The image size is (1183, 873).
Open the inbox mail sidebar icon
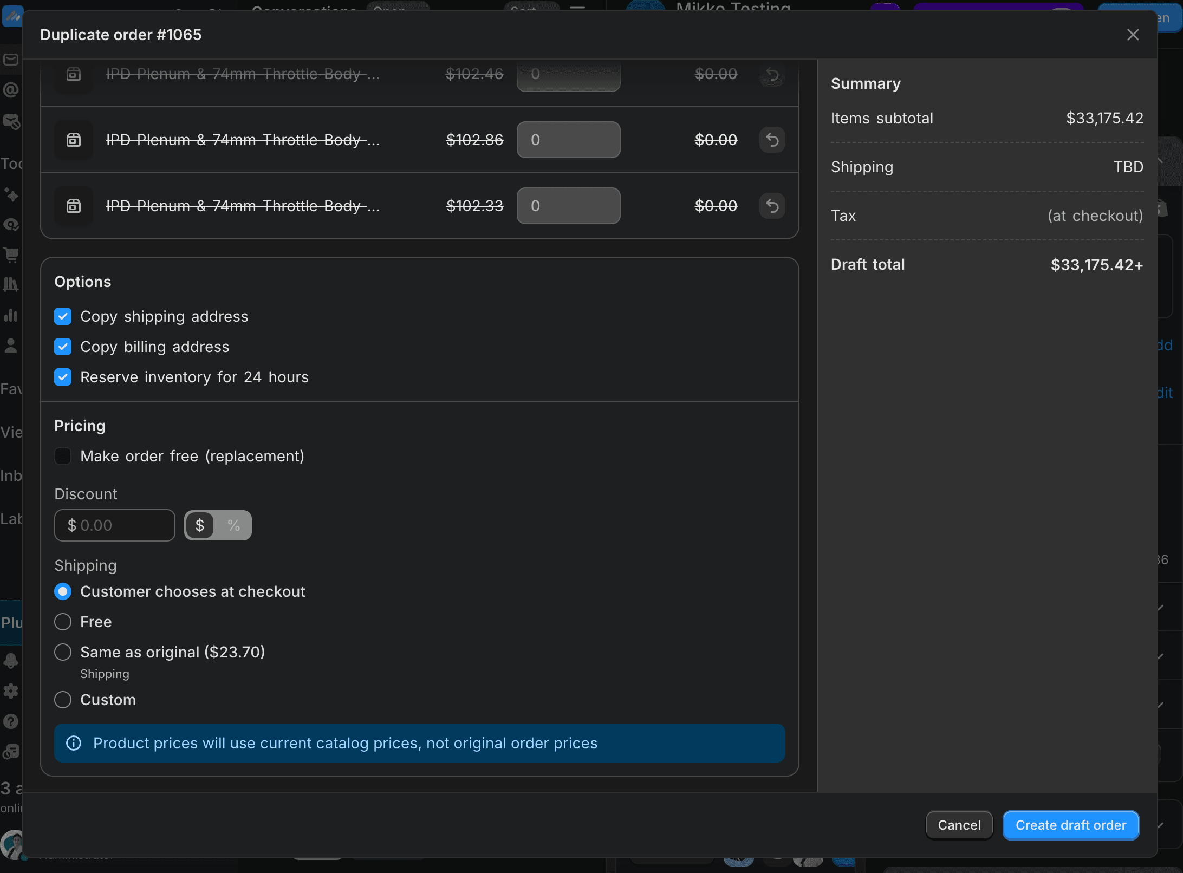pyautogui.click(x=11, y=60)
